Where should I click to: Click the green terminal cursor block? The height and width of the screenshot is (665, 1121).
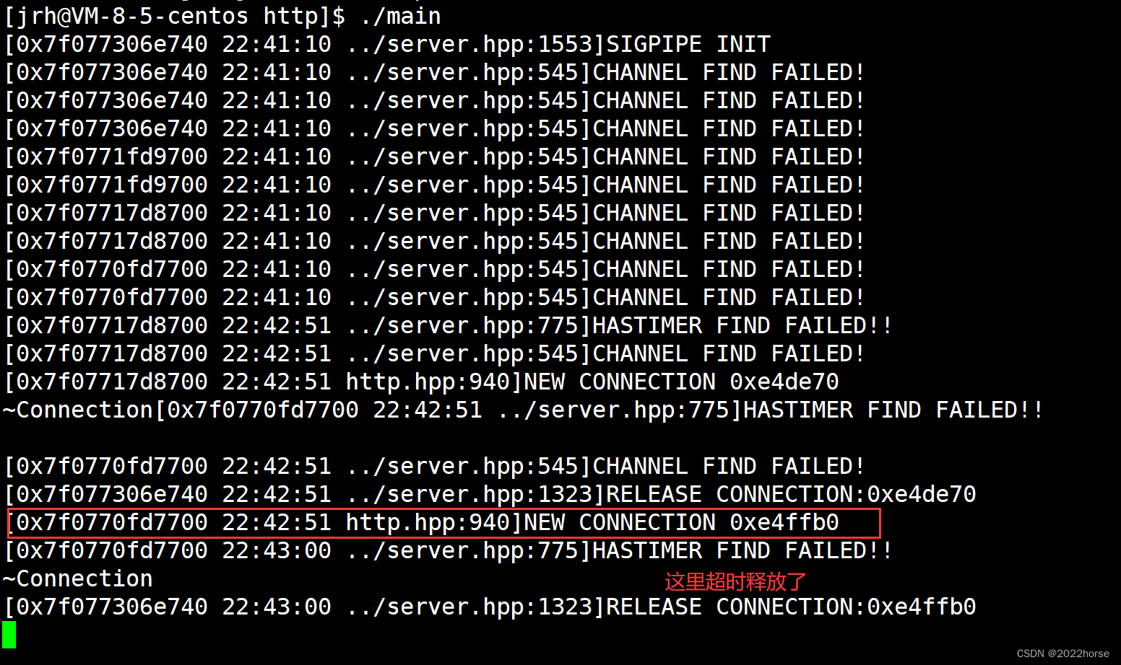pyautogui.click(x=9, y=635)
